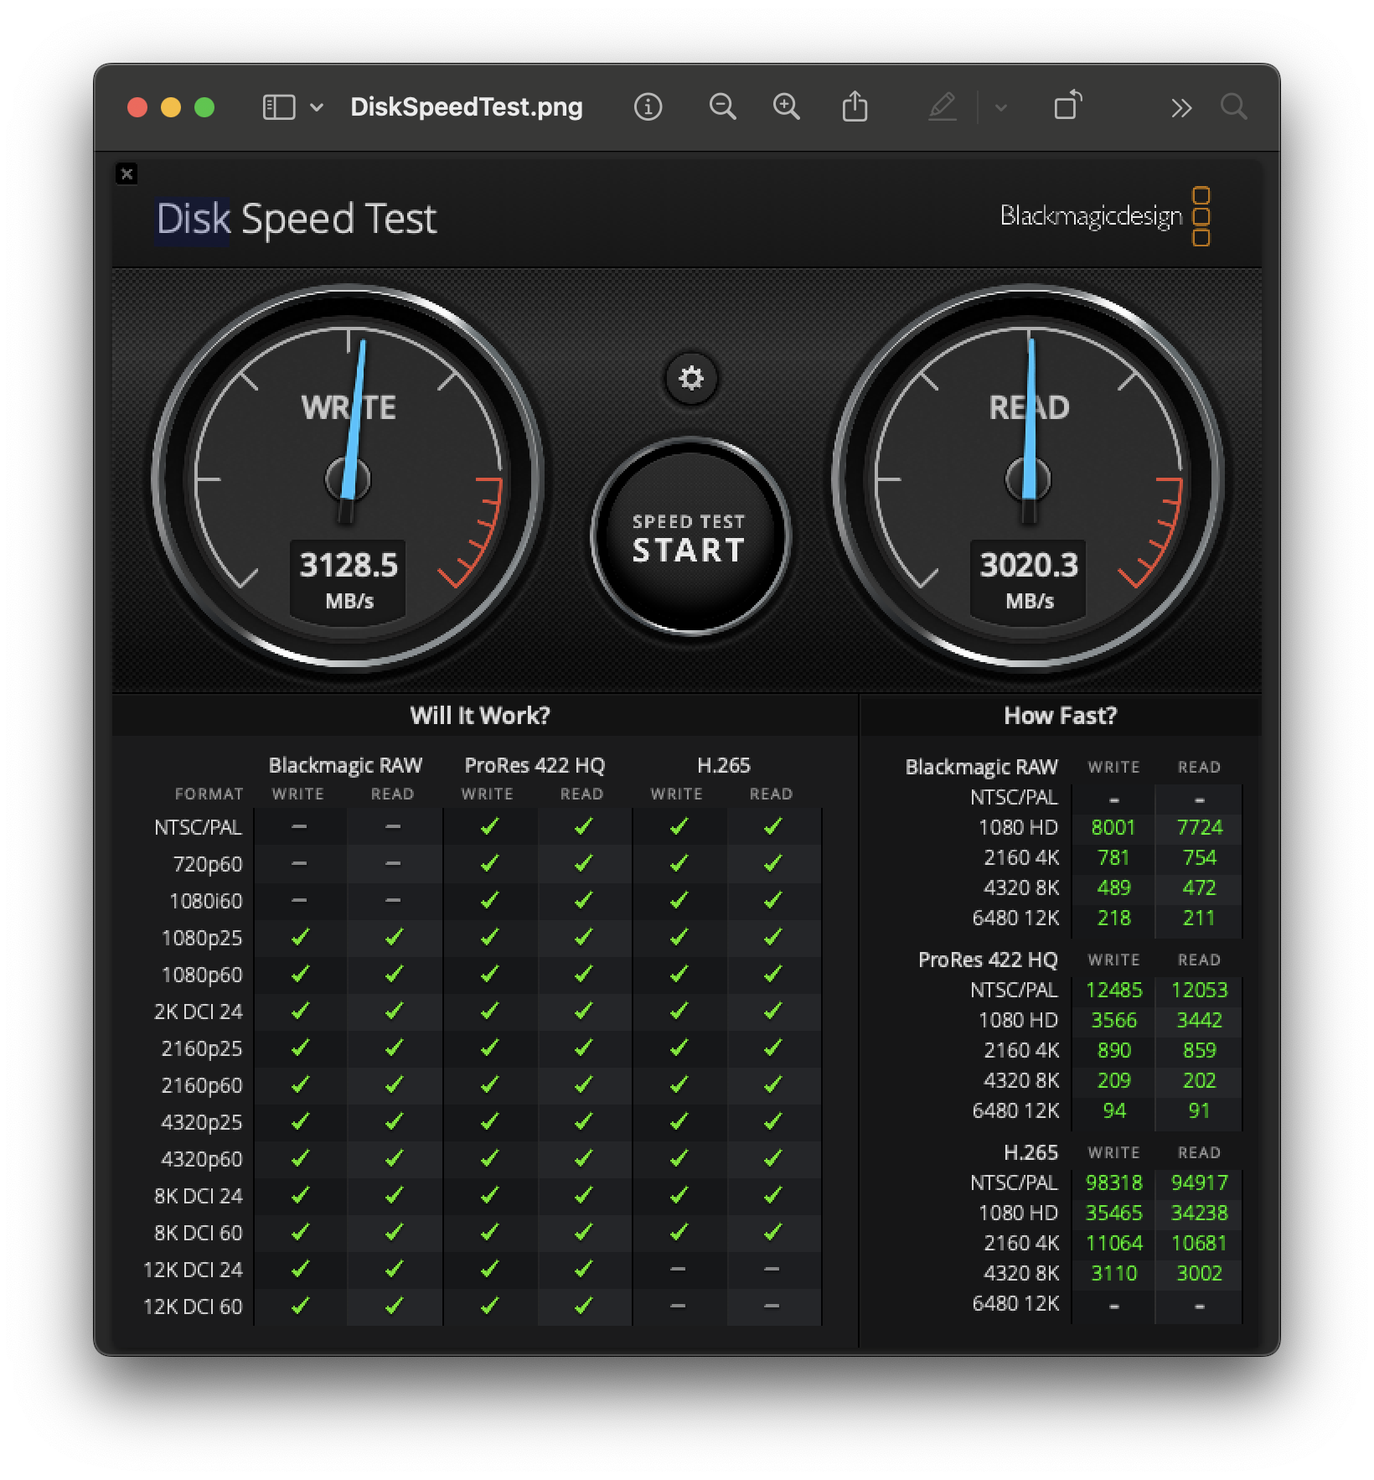Expand the Markup options dropdown arrow
1374x1480 pixels.
(1000, 107)
